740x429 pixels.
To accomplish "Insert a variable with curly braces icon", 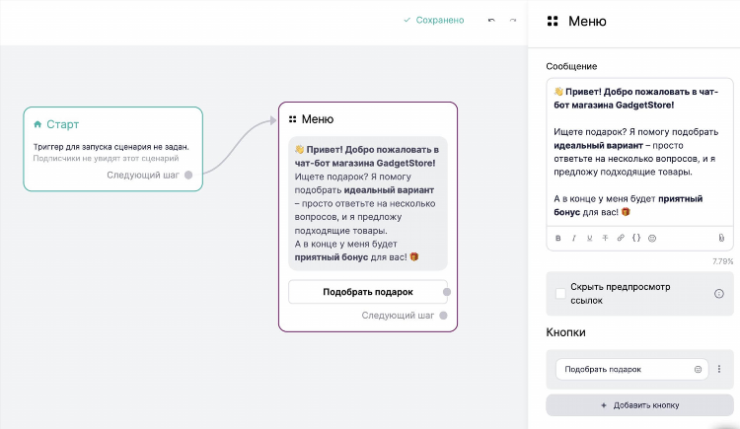I will point(636,238).
